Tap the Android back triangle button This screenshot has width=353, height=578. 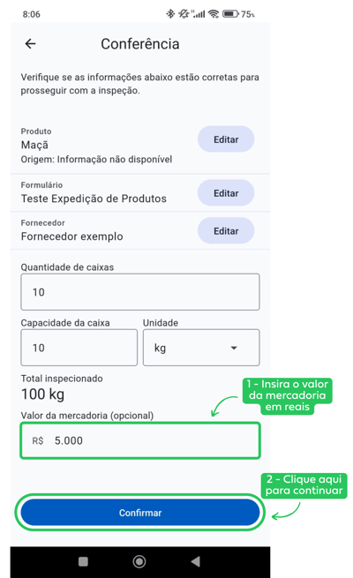pos(196,561)
